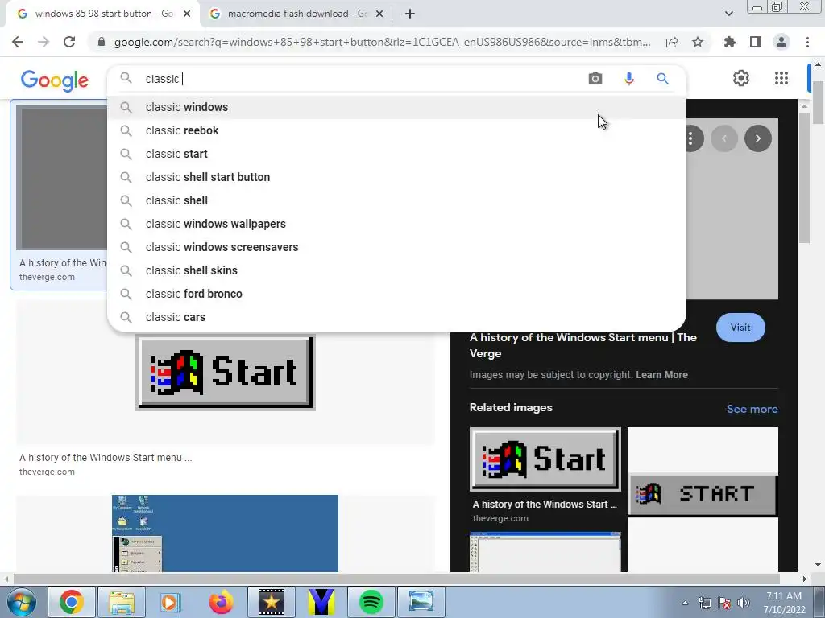The image size is (825, 618).
Task: Click the address bar URL
Action: pyautogui.click(x=382, y=42)
